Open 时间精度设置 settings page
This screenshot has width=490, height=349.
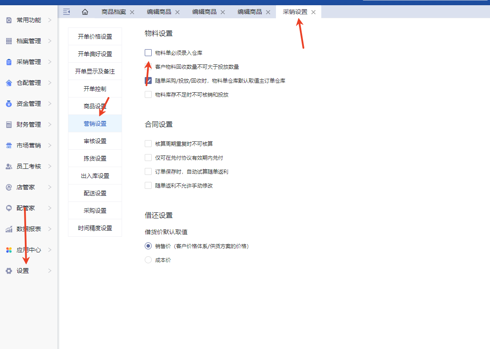95,228
